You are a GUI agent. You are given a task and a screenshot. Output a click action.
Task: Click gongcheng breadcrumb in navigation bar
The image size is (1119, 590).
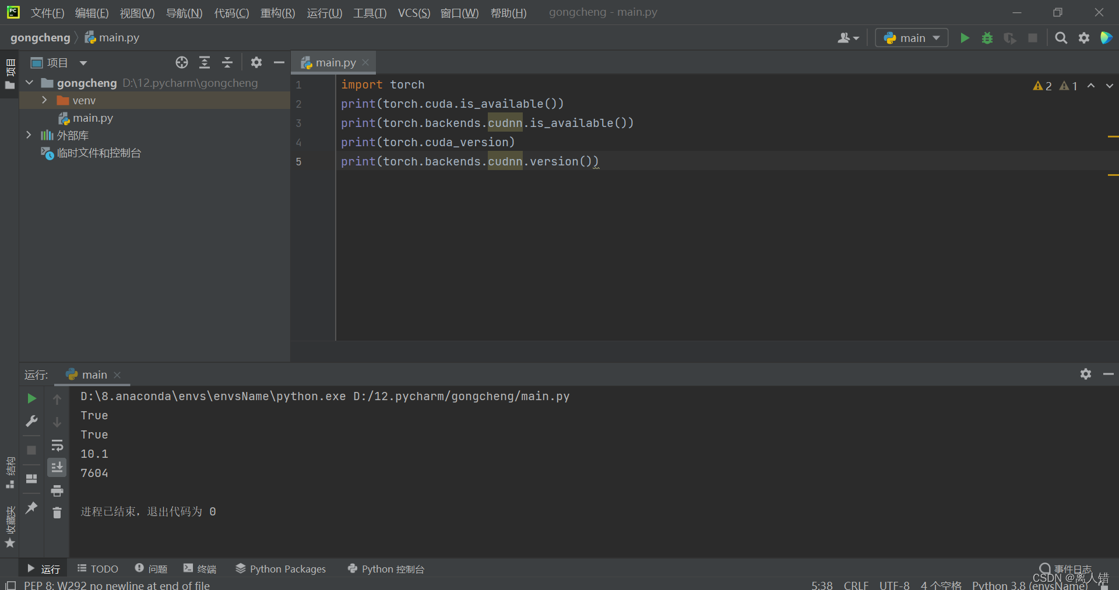coord(40,38)
